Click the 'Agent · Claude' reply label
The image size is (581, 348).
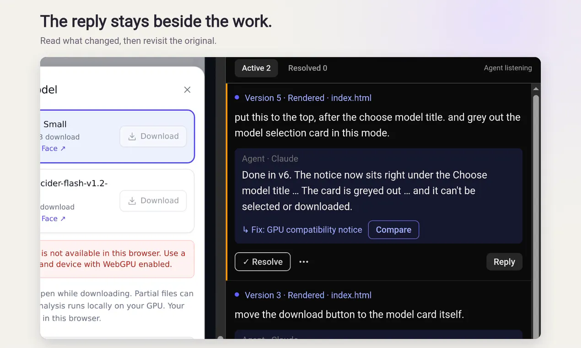point(270,159)
